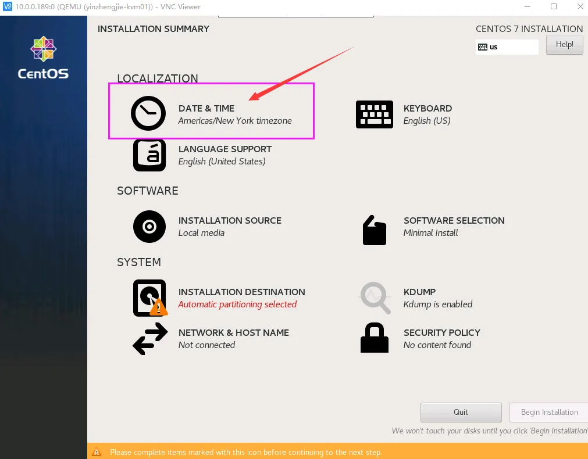Click the Help! button
The width and height of the screenshot is (588, 459).
pyautogui.click(x=564, y=45)
